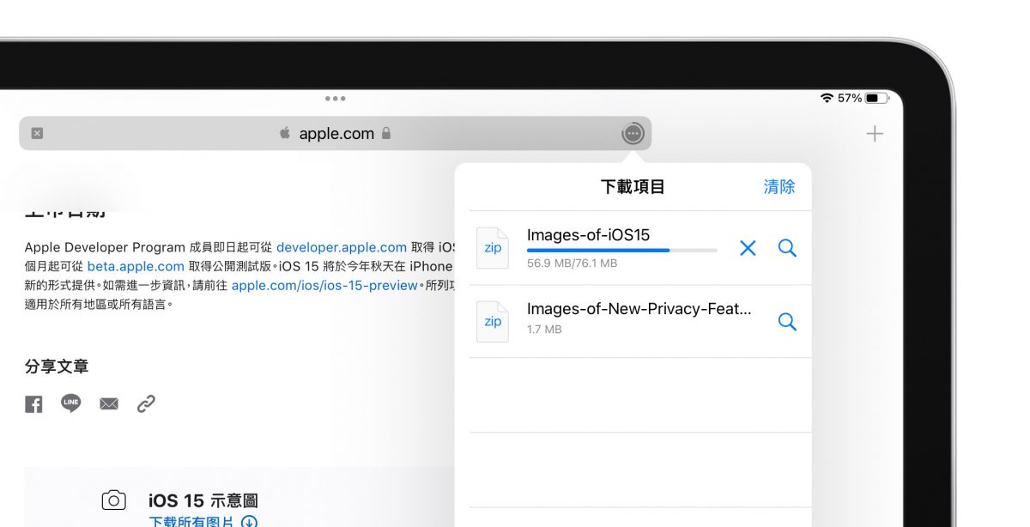
Task: Share the article on Facebook
Action: pyautogui.click(x=33, y=404)
